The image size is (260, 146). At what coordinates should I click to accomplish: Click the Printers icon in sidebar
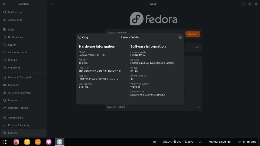click(x=5, y=100)
